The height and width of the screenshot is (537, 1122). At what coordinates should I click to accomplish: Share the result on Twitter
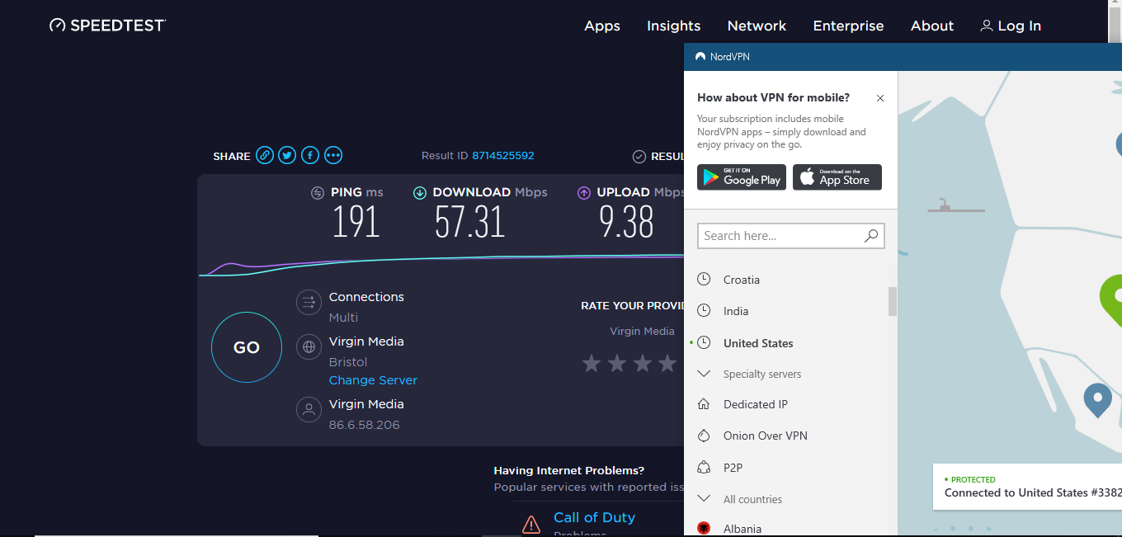click(x=287, y=155)
